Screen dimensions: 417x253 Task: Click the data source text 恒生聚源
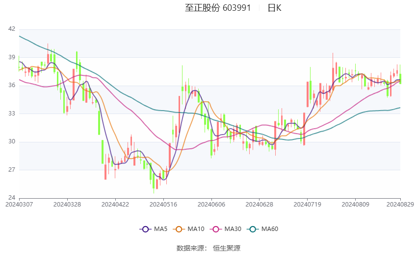227,248
